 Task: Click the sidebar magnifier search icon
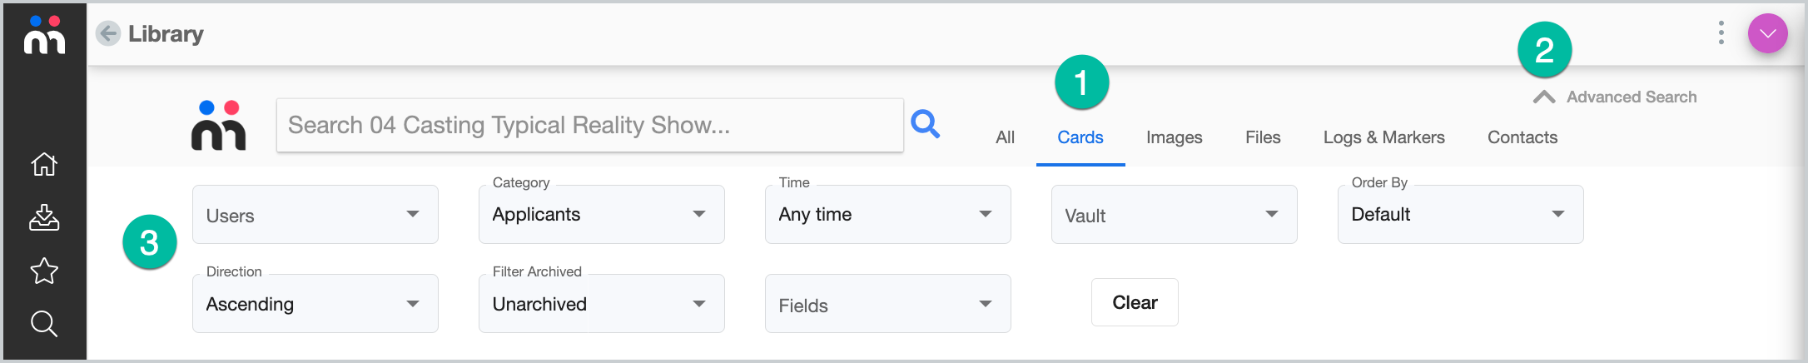point(44,324)
